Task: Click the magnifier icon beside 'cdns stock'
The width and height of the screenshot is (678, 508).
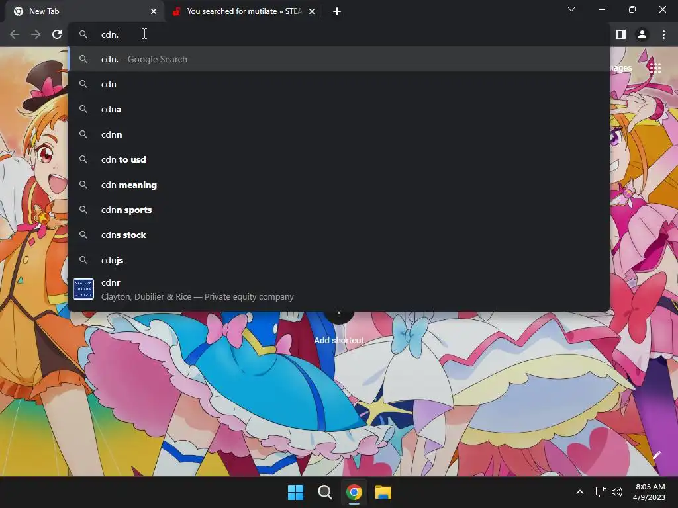Action: (x=83, y=235)
